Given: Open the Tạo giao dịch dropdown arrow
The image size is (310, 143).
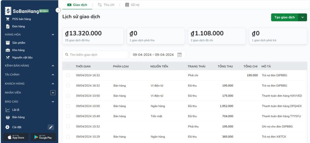Looking at the screenshot, I should tap(302, 17).
